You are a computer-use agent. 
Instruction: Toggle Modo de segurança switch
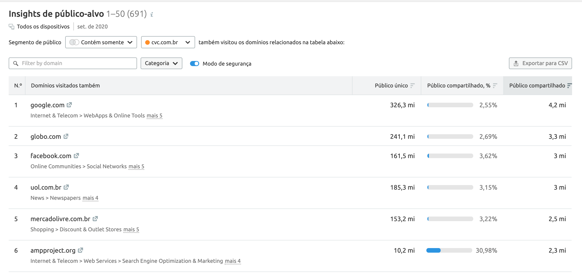point(195,64)
